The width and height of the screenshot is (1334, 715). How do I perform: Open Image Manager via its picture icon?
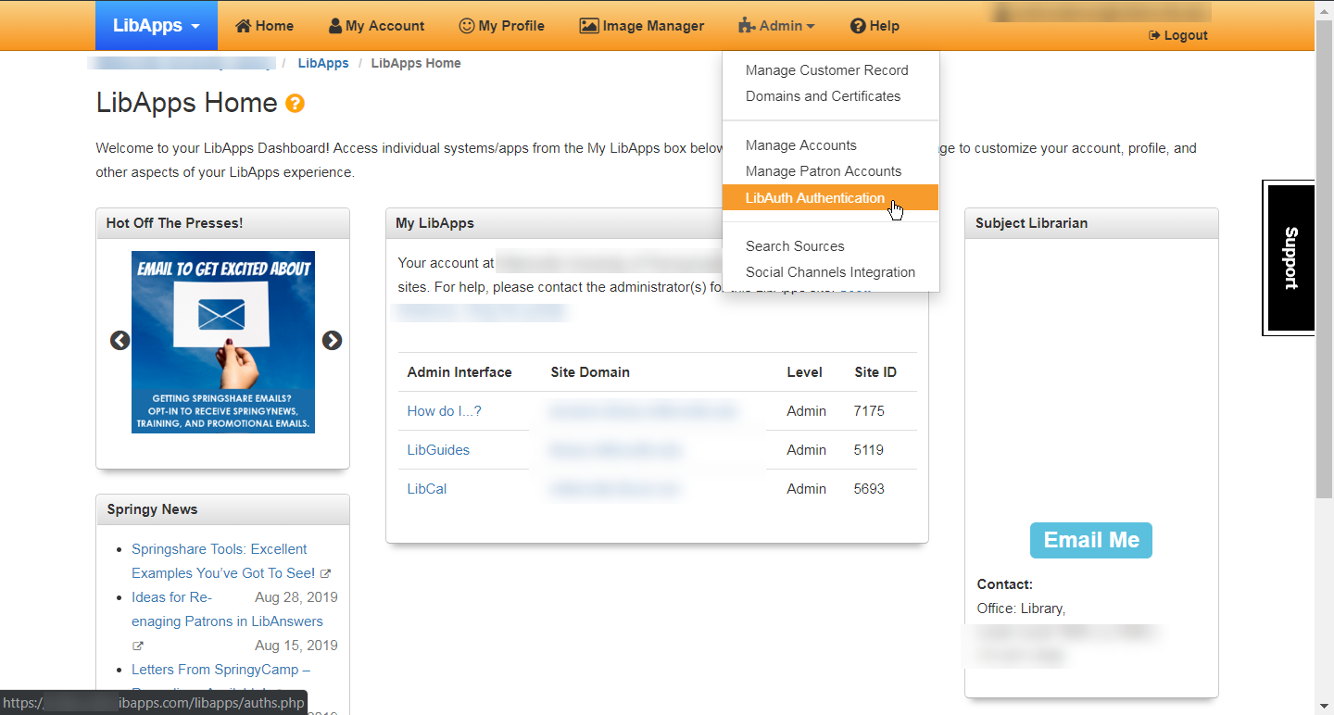pos(589,25)
